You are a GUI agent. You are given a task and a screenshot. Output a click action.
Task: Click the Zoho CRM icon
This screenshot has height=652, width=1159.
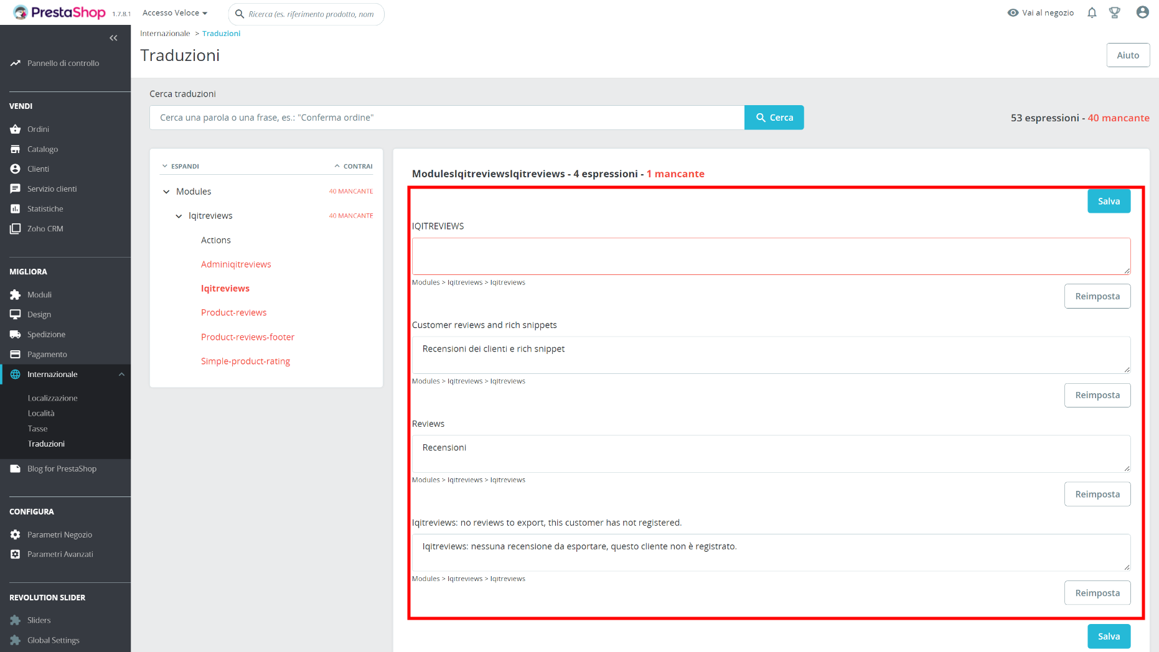pyautogui.click(x=16, y=229)
